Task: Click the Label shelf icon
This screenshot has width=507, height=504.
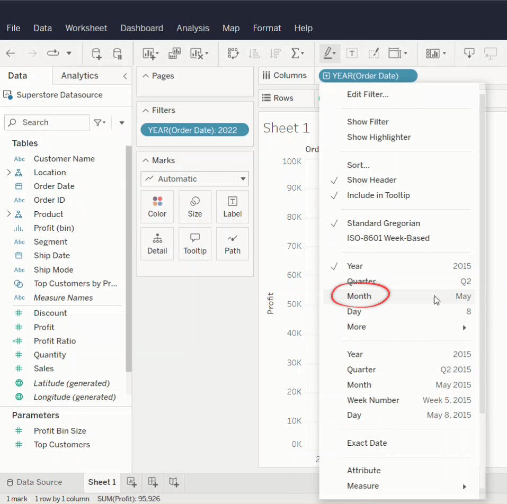Action: tap(232, 206)
